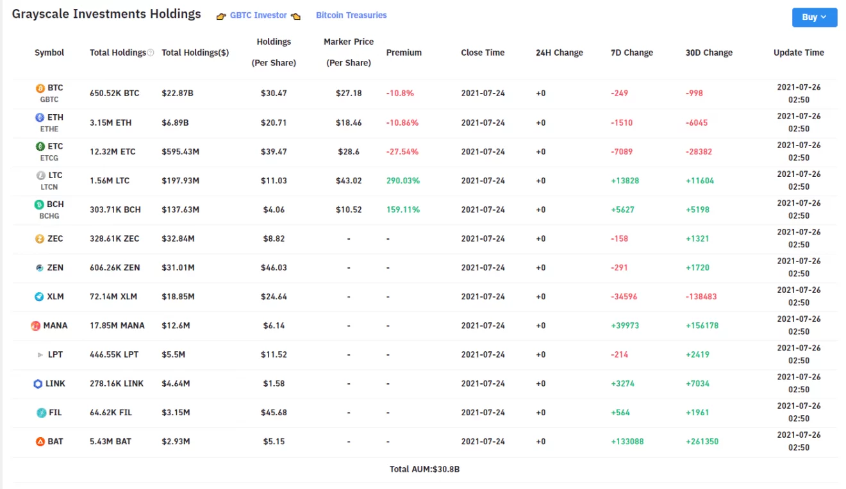Open the Buy dropdown button

click(814, 17)
